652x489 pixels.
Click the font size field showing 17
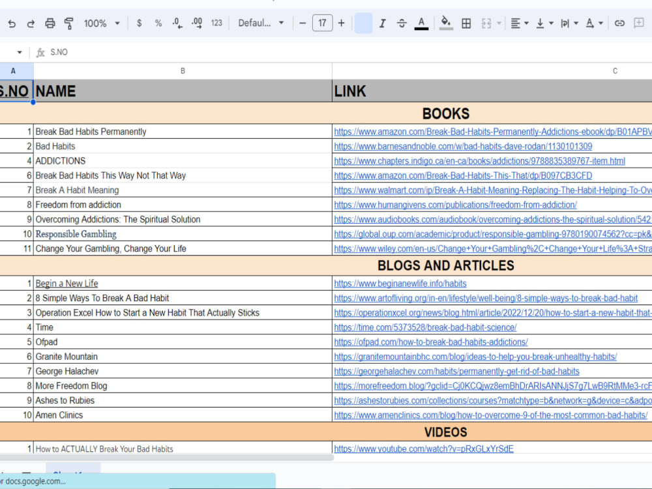click(x=322, y=23)
